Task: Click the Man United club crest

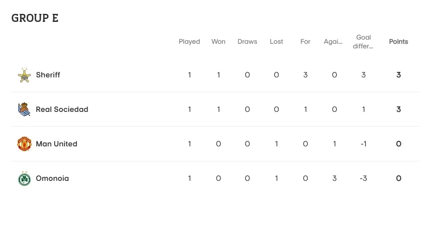Action: 24,144
